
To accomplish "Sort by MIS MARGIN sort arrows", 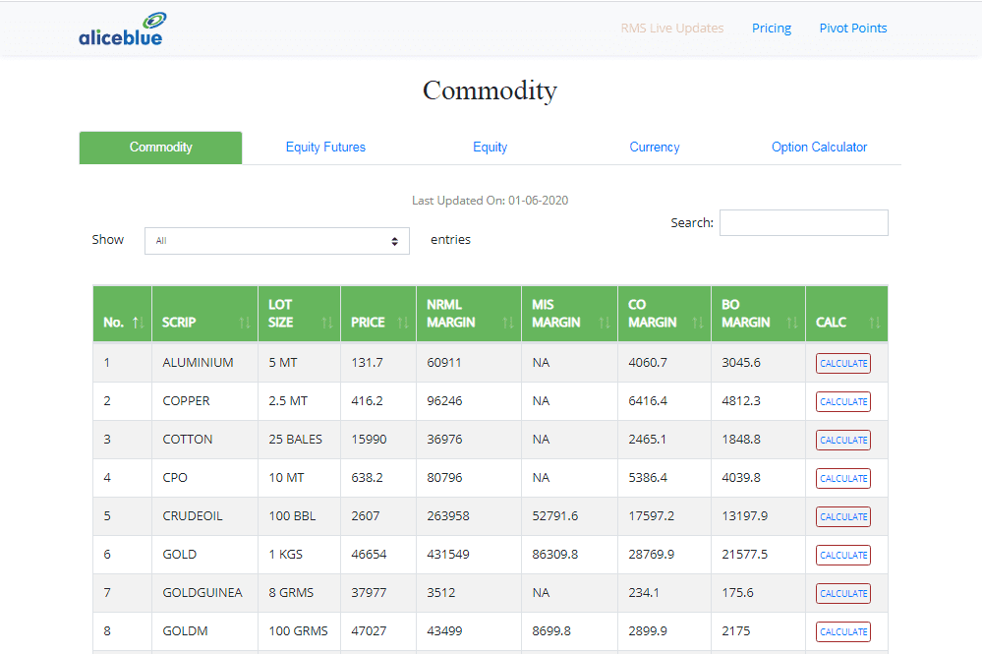I will pyautogui.click(x=605, y=323).
